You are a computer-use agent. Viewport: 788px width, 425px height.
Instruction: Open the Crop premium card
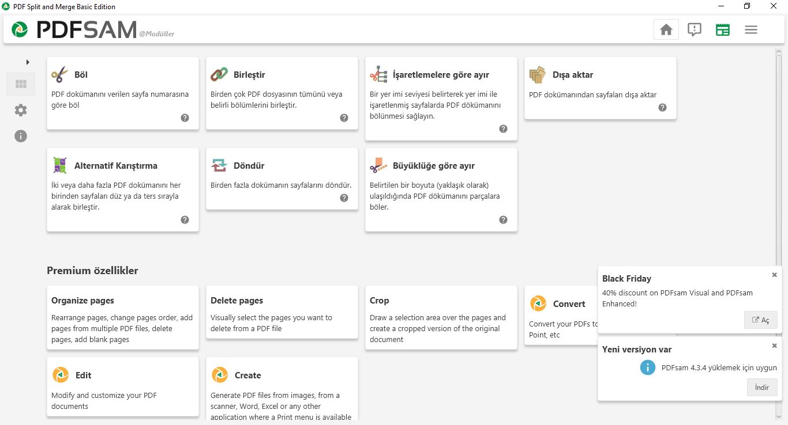pos(441,317)
